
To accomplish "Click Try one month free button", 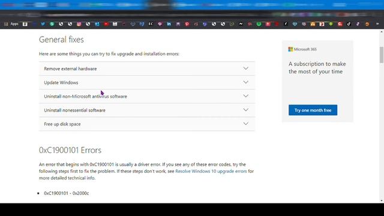I will [313, 110].
